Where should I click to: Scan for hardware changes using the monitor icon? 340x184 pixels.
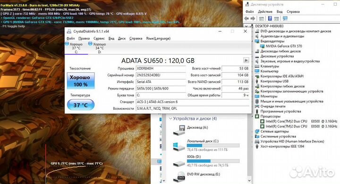click(285, 18)
